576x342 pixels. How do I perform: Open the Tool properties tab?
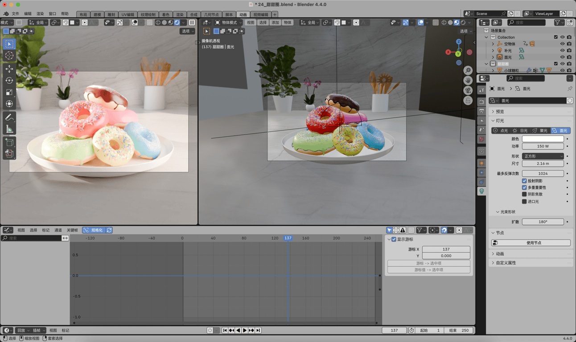481,90
